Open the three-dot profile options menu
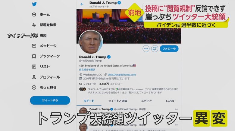The width and height of the screenshot is (235, 131). coord(146,49)
